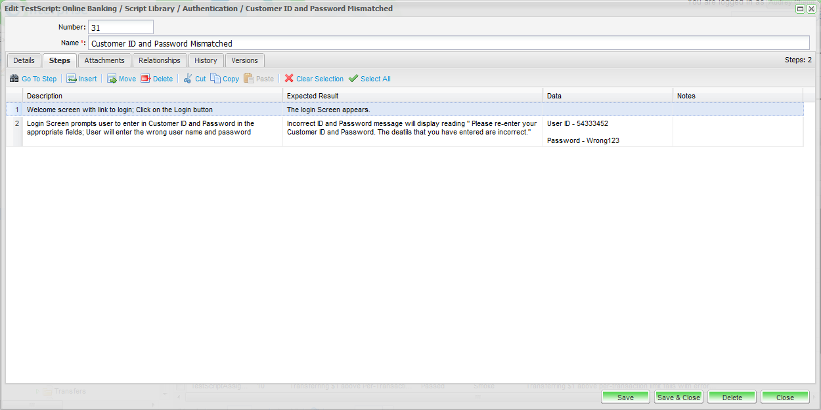Viewport: 821px width, 410px height.
Task: Click the Delete button at bottom
Action: coord(732,398)
